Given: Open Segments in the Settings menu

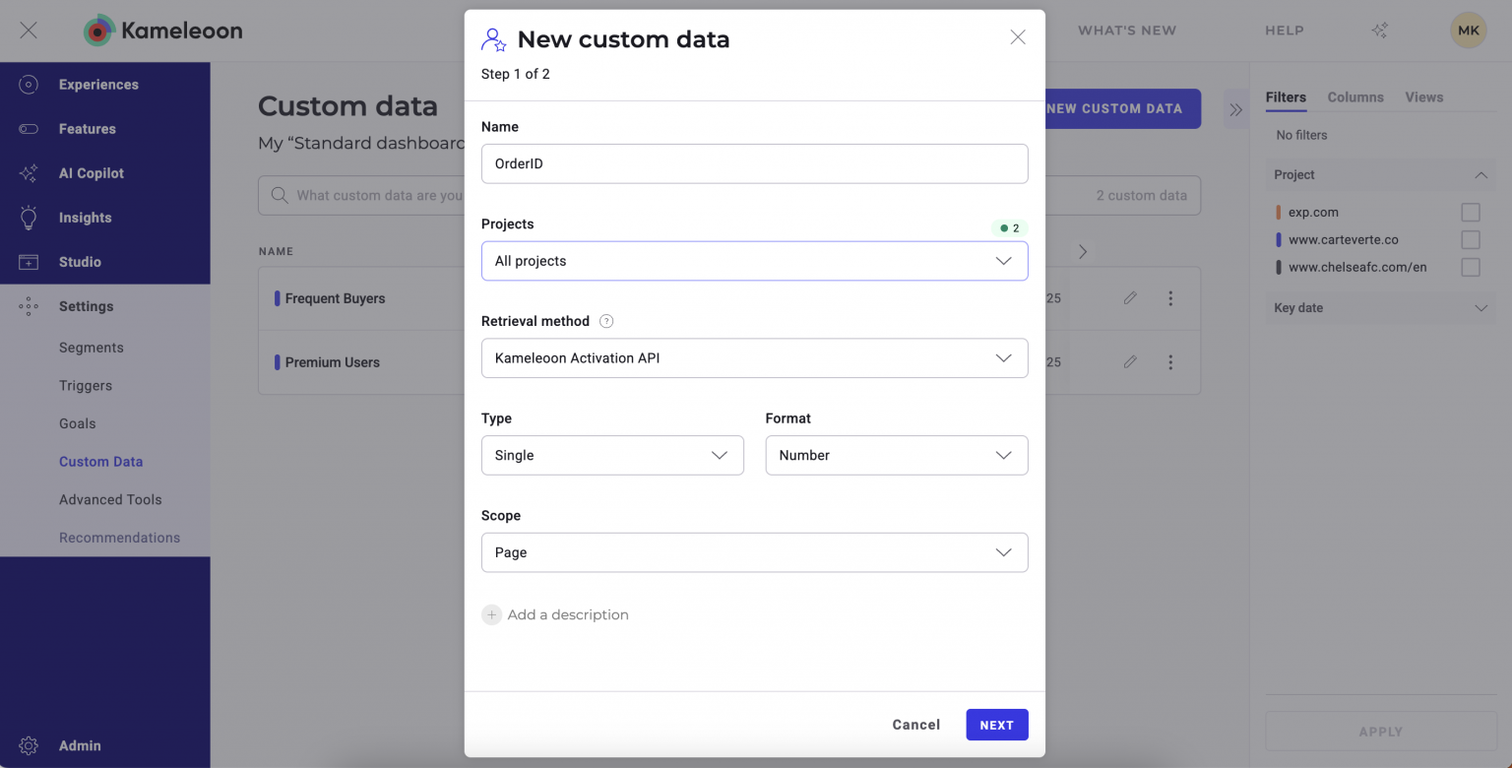Looking at the screenshot, I should pos(92,348).
